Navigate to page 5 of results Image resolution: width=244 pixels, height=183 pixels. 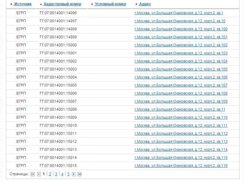[68, 174]
